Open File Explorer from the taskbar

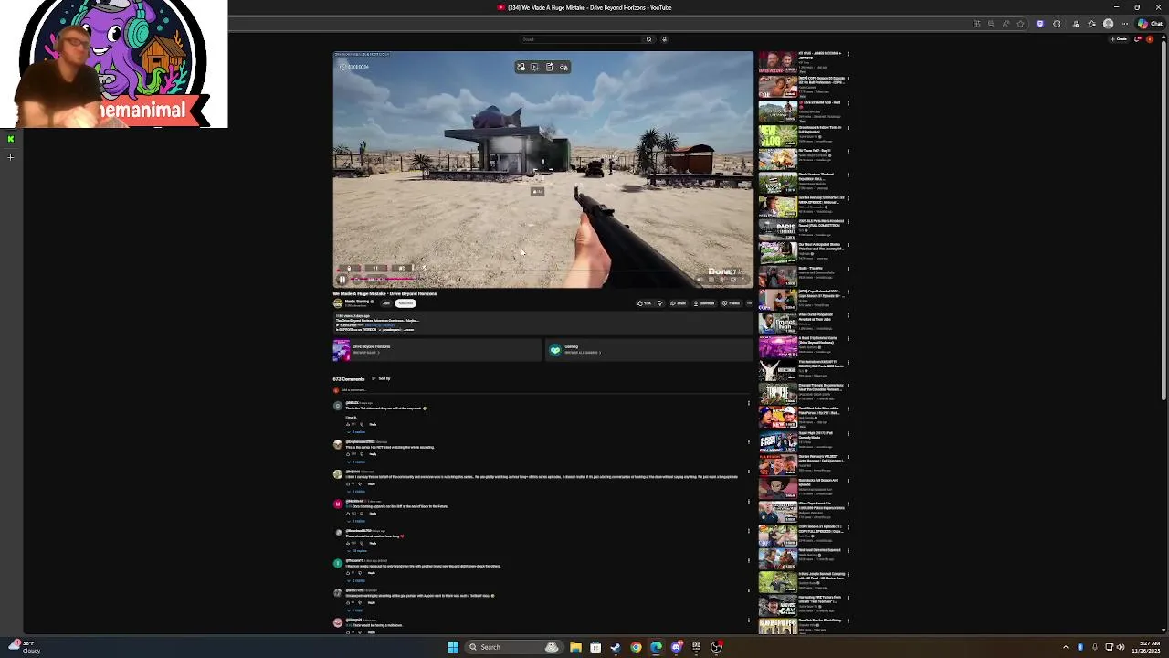(x=575, y=647)
